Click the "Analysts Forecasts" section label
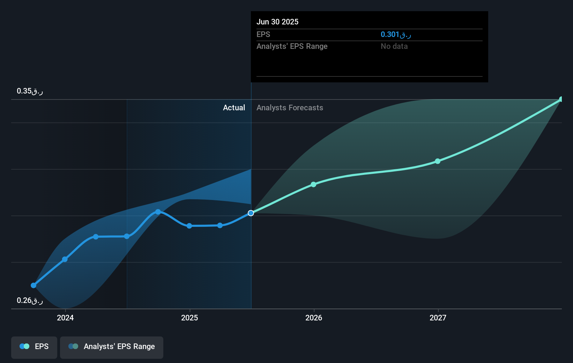 (290, 108)
